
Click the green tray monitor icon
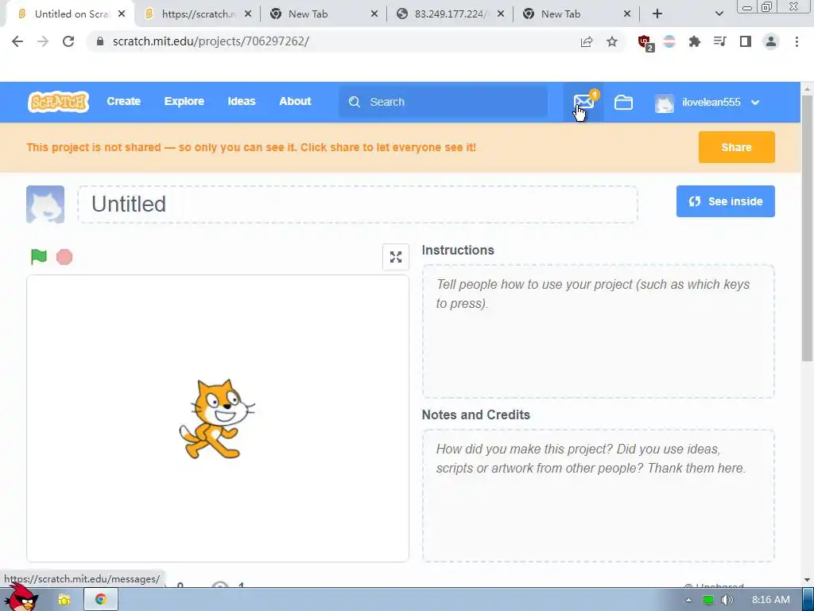point(707,600)
